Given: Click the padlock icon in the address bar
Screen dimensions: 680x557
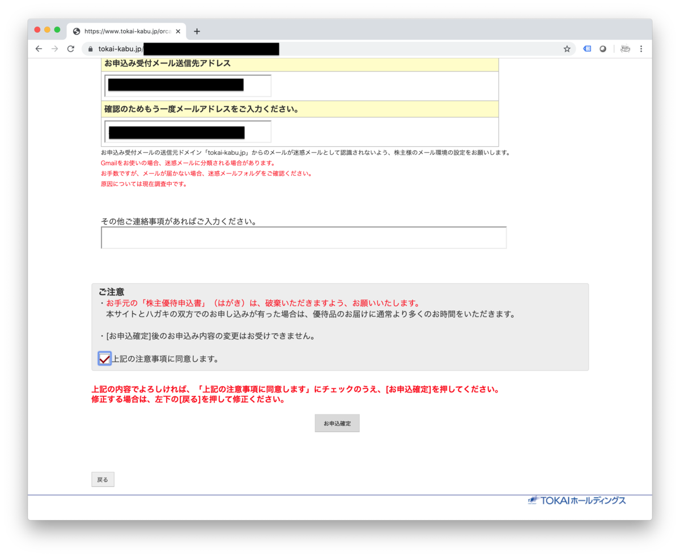Looking at the screenshot, I should [x=90, y=49].
